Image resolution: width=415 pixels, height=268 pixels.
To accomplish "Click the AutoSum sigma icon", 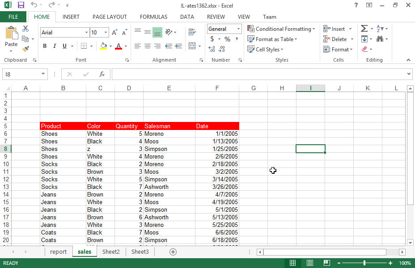I will (364, 29).
